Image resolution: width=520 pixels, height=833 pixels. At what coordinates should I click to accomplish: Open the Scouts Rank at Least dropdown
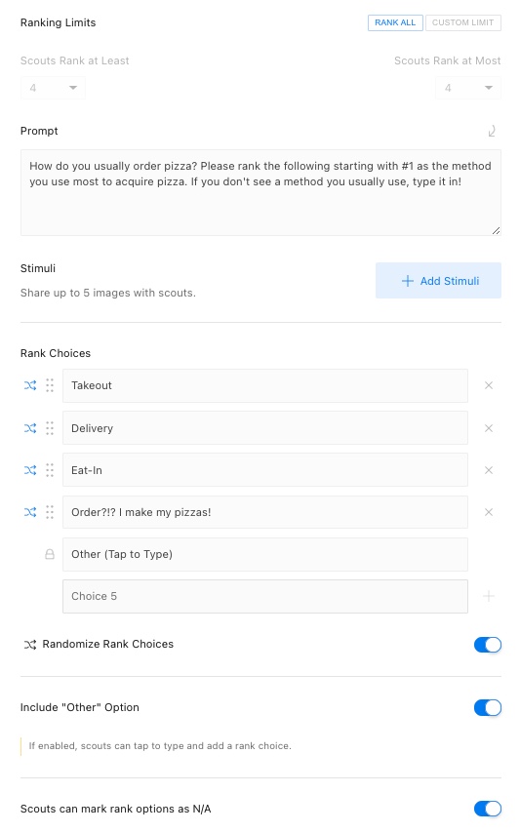(x=53, y=88)
